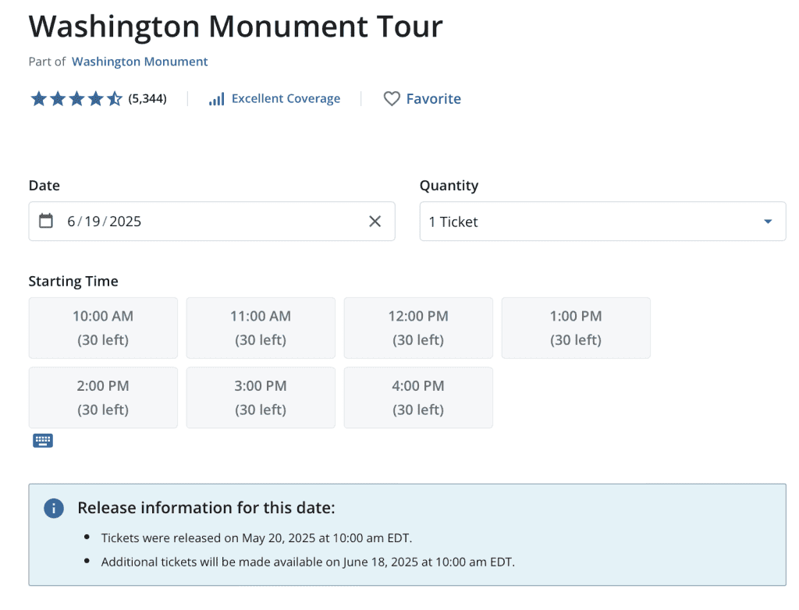
Task: Open the Washington Monument parent link
Action: point(140,62)
